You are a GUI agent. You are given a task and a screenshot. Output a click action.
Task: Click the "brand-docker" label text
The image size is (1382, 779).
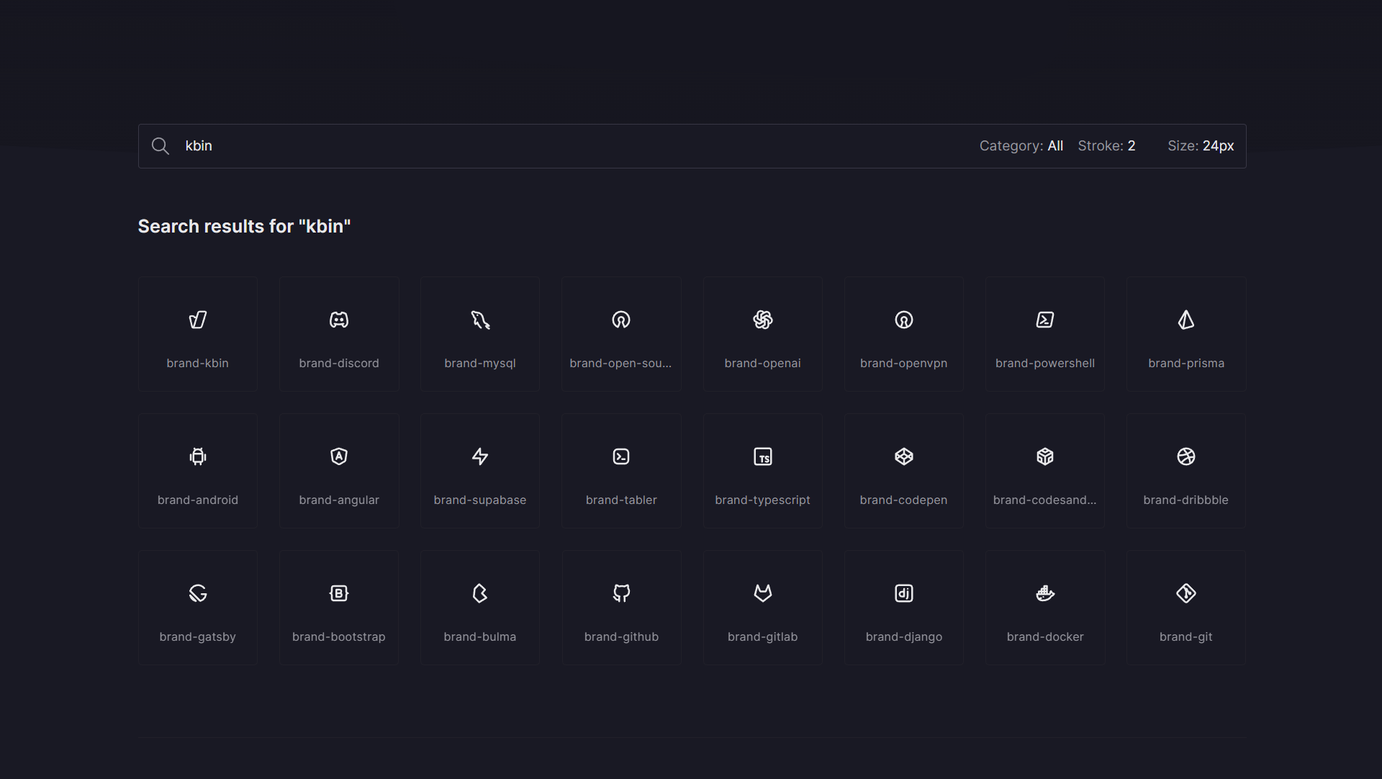click(1045, 637)
